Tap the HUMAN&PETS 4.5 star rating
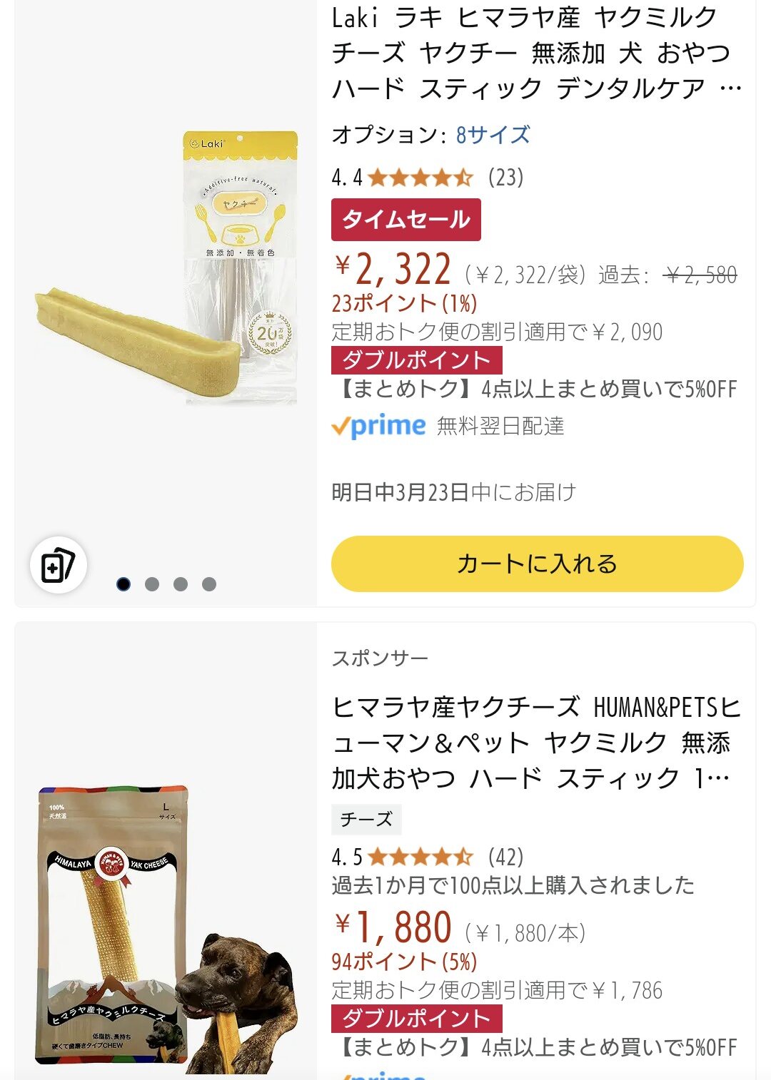The height and width of the screenshot is (1080, 771). (420, 857)
